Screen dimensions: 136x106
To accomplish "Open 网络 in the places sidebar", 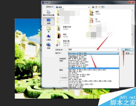I will pos(49,46).
